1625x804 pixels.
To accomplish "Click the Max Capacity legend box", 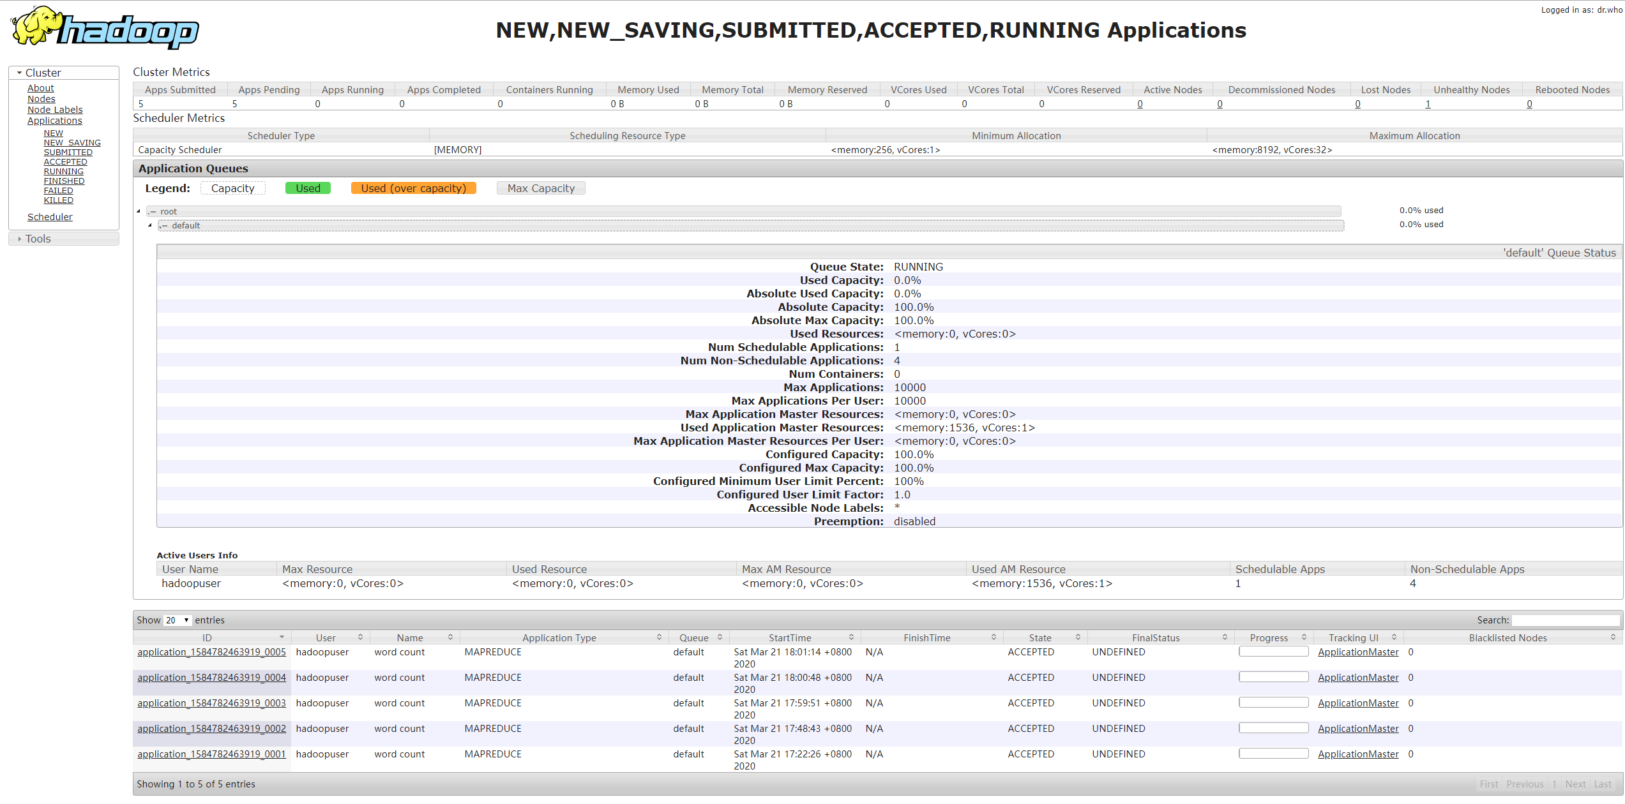I will (541, 188).
